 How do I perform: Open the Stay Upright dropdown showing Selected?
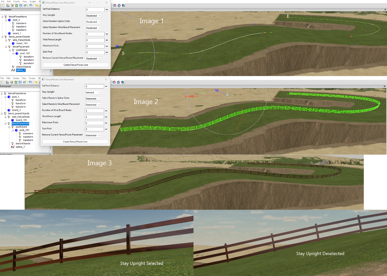[93, 92]
